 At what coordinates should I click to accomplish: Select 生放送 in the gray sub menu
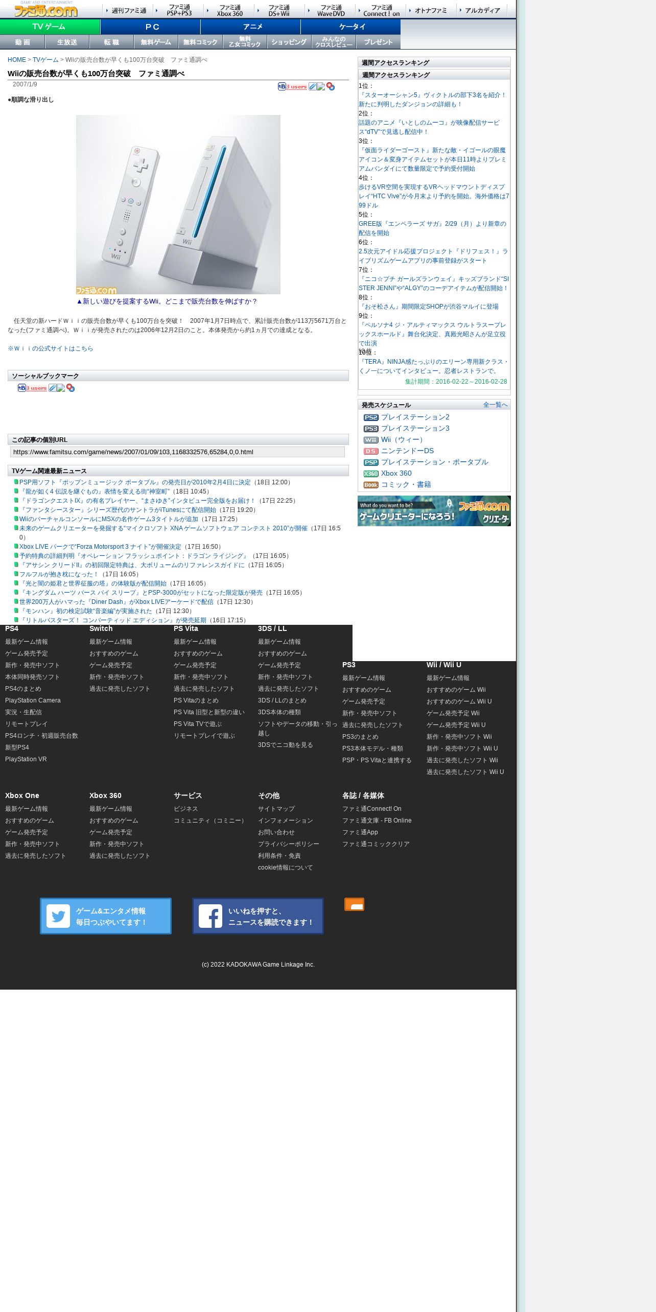coord(67,42)
